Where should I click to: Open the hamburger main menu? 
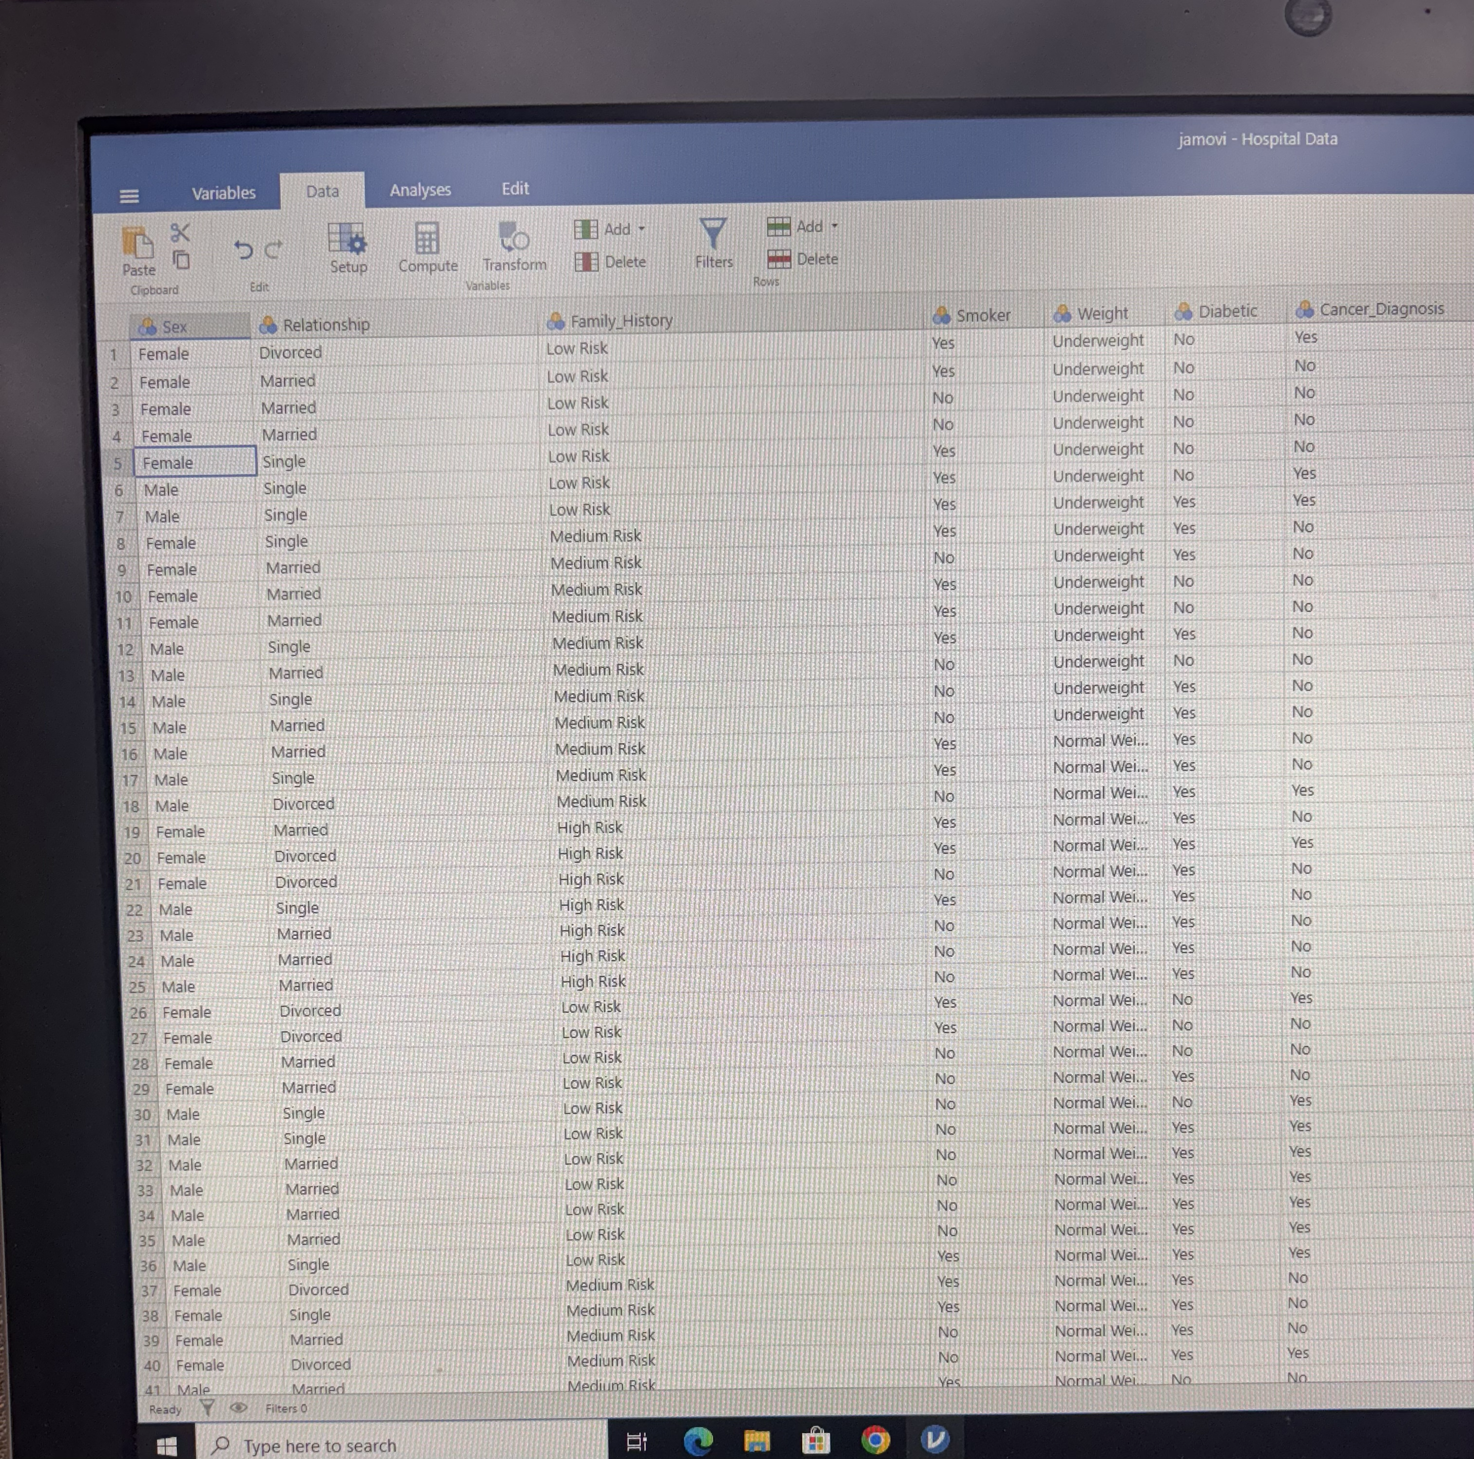pos(130,197)
